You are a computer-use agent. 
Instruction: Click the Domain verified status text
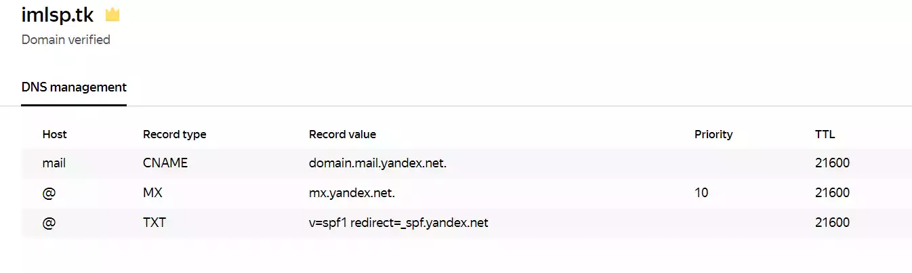click(66, 40)
